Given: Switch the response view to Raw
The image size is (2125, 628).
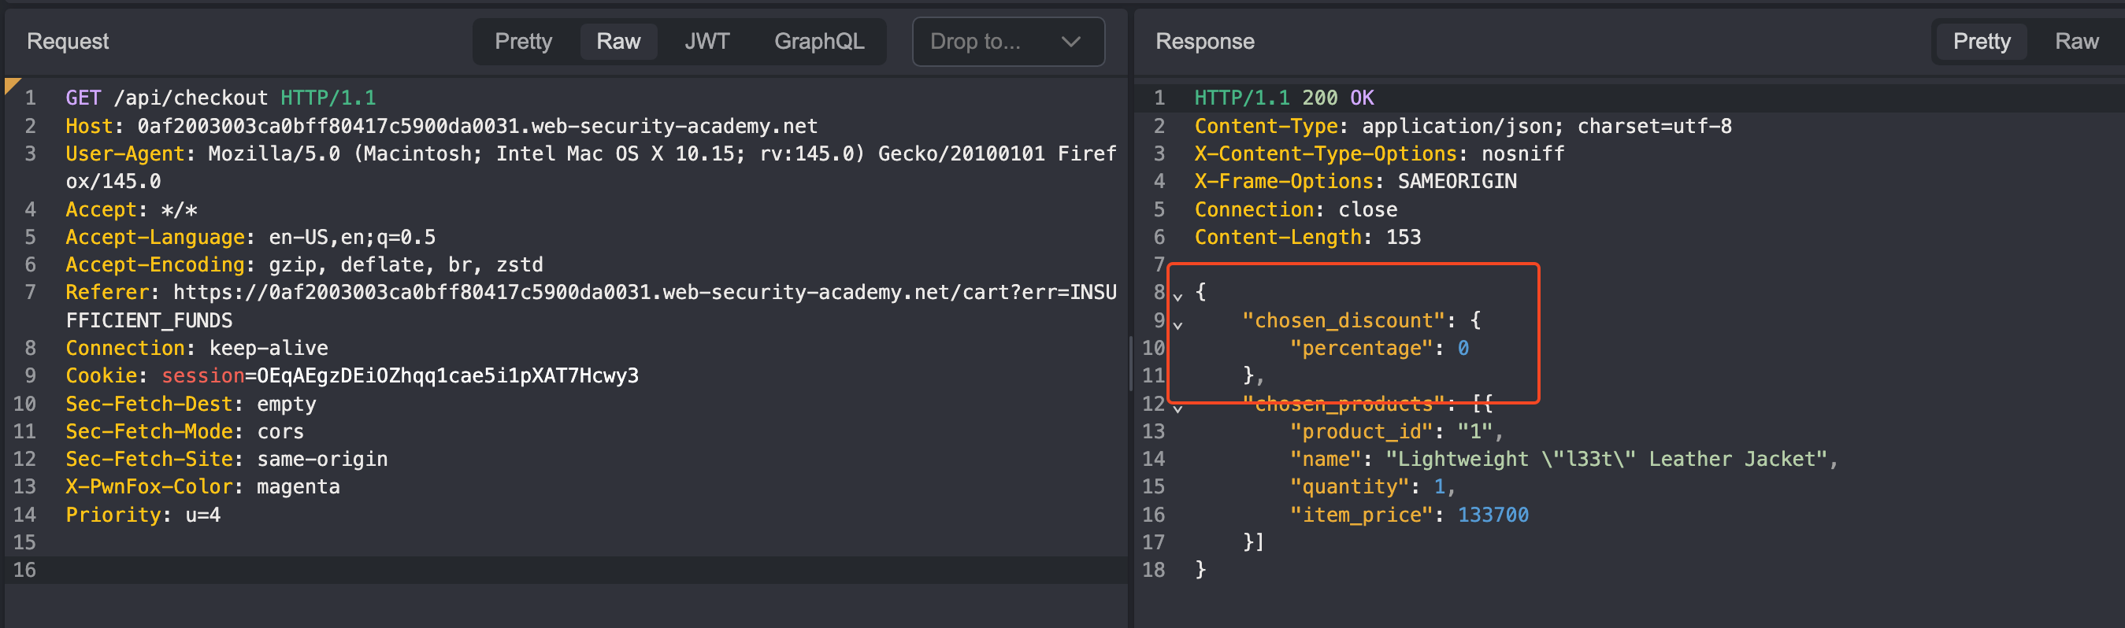Looking at the screenshot, I should point(2075,41).
